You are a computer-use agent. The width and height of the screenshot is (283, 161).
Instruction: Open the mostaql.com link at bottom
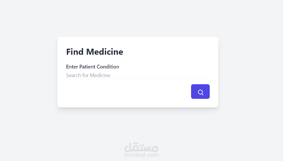[141, 155]
